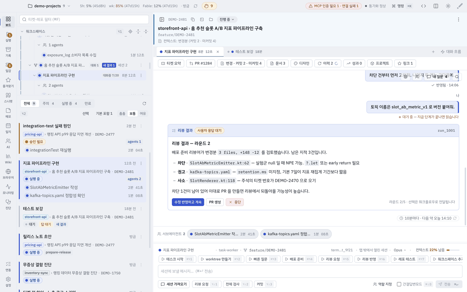Open 즐겨찾기 favorites star in the sidebar
The image size is (467, 292).
pos(8,82)
